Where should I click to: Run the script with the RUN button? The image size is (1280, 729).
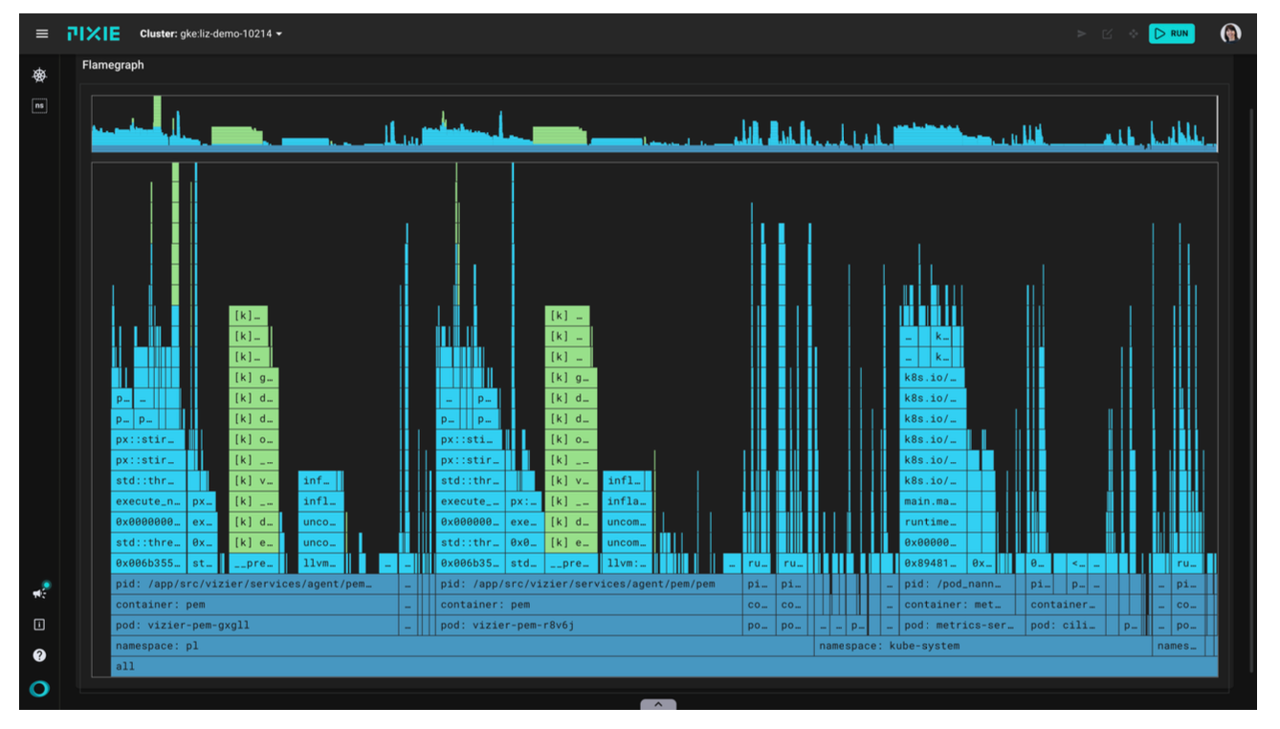pyautogui.click(x=1172, y=33)
